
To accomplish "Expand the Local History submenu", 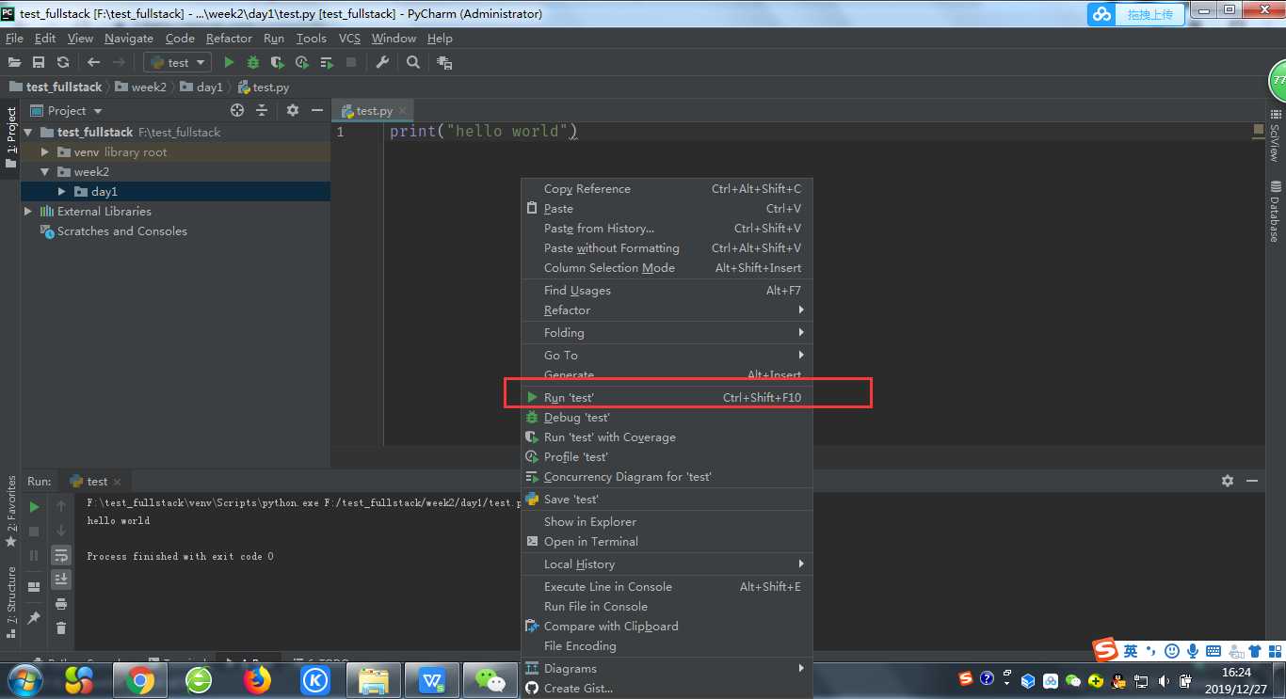I will 667,564.
